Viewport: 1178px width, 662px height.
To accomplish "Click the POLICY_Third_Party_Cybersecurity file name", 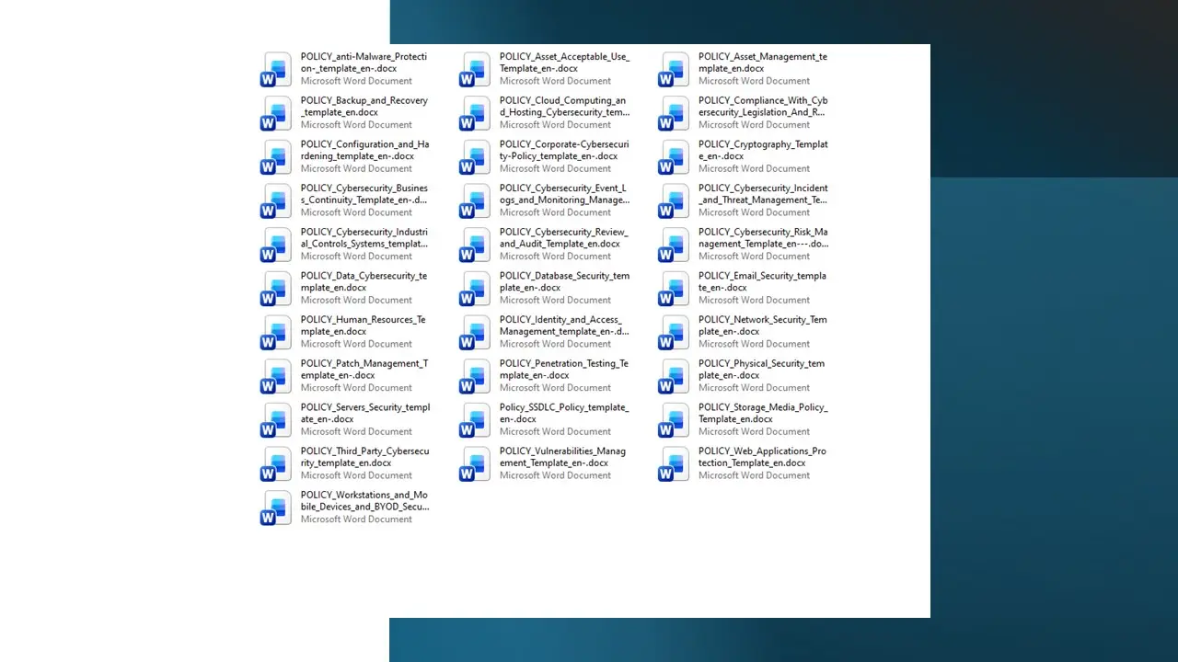I will tap(364, 457).
